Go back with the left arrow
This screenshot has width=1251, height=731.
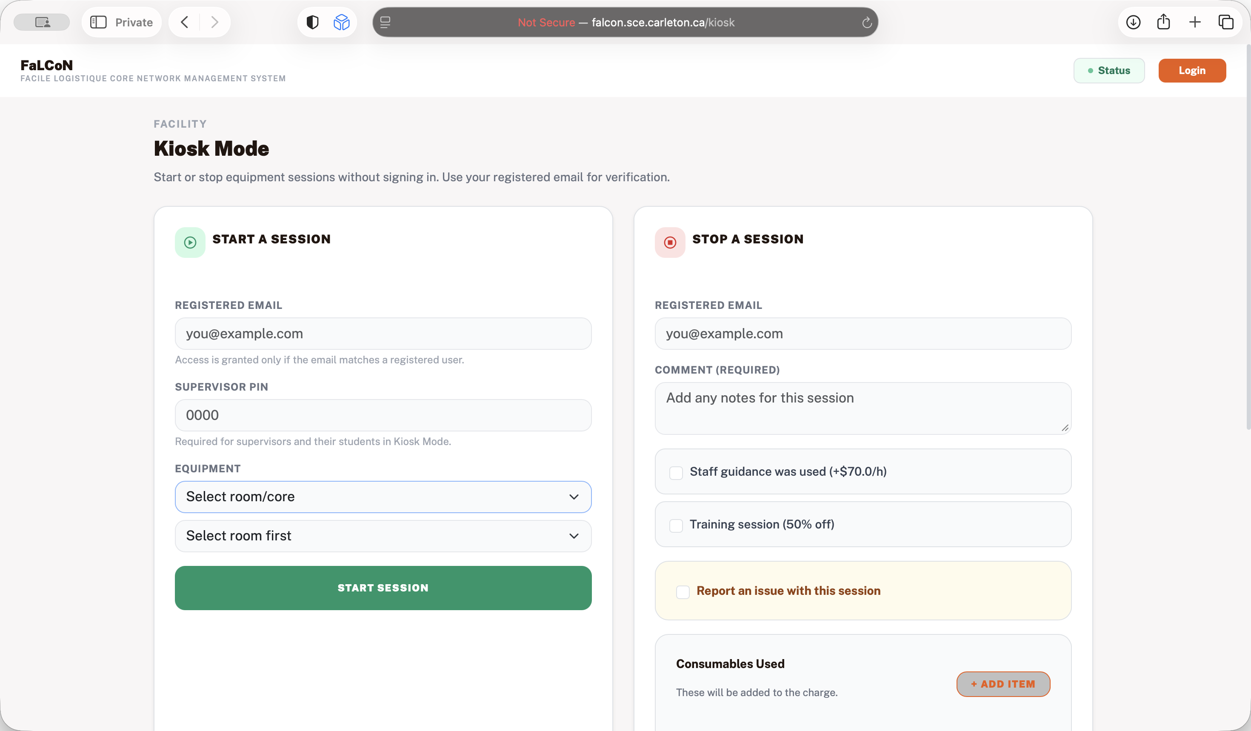185,22
